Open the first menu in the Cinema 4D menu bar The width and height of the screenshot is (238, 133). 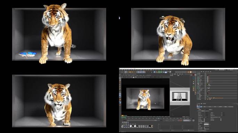[x=120, y=70]
